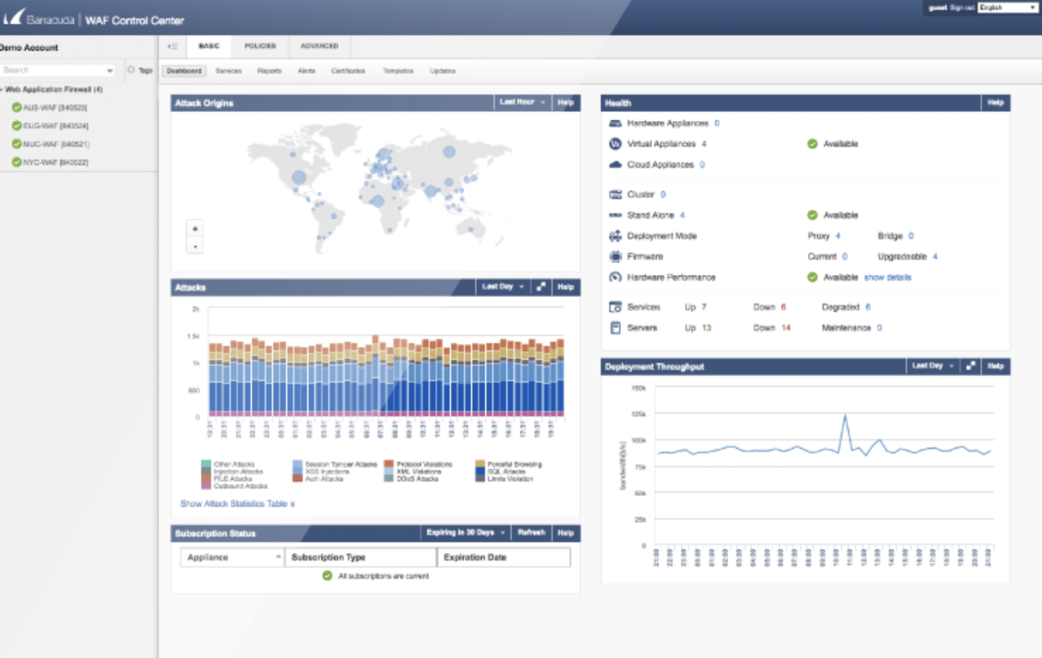The width and height of the screenshot is (1042, 658).
Task: Open Attacks Last Day dropdown
Action: tap(503, 287)
